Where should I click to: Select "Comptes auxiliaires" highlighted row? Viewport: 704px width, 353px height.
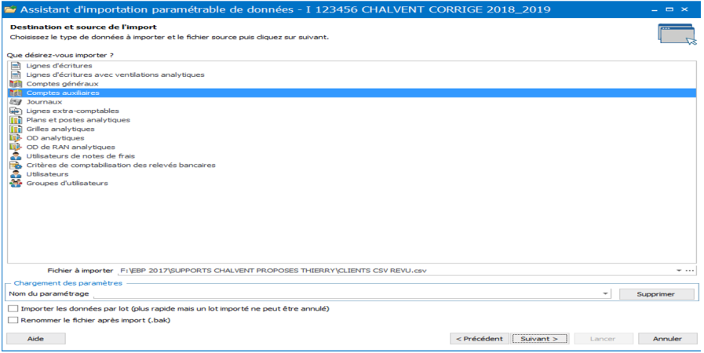coord(352,93)
